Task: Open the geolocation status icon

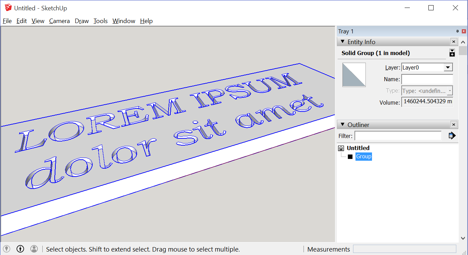Action: (6, 249)
